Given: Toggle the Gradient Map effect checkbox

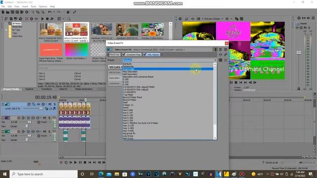Looking at the screenshot, I should pyautogui.click(x=124, y=54).
